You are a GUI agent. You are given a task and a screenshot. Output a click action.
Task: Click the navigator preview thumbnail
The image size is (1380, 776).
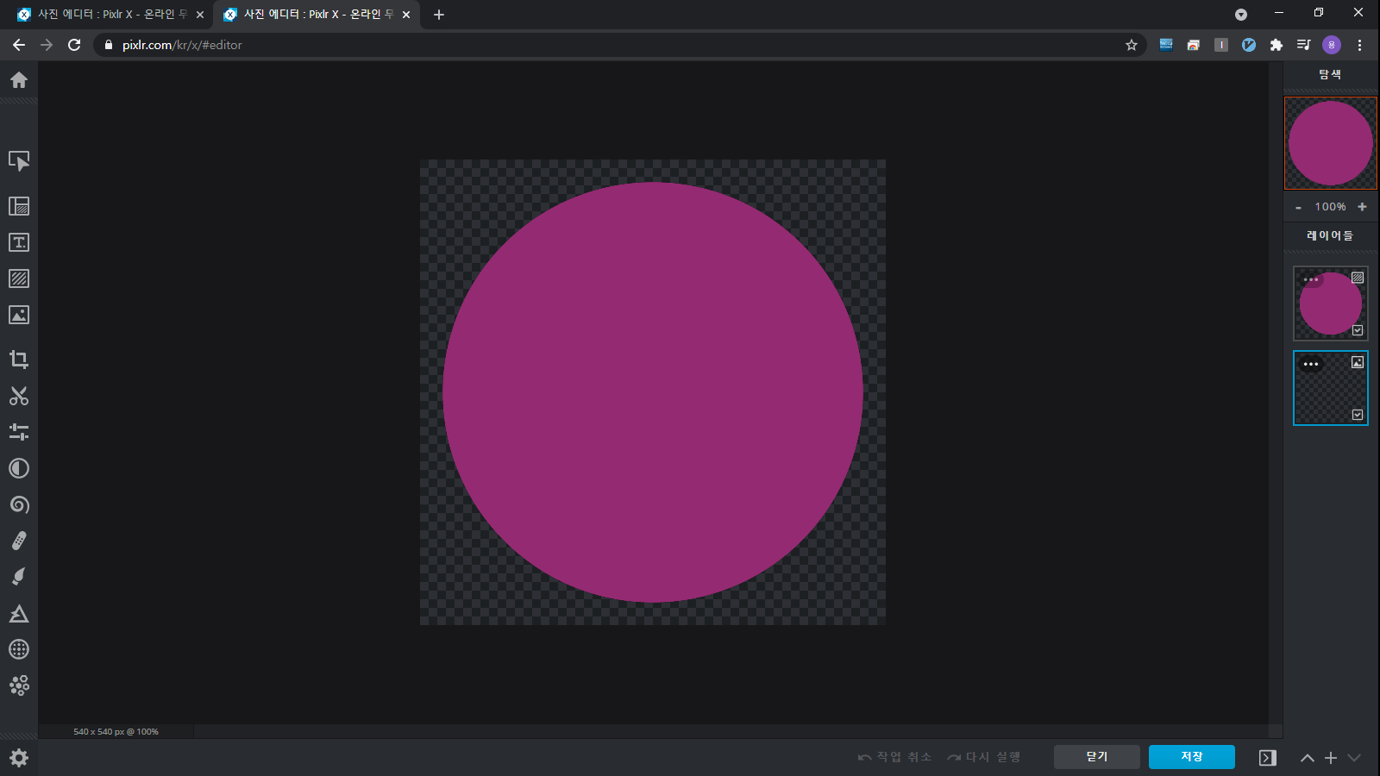click(1331, 143)
